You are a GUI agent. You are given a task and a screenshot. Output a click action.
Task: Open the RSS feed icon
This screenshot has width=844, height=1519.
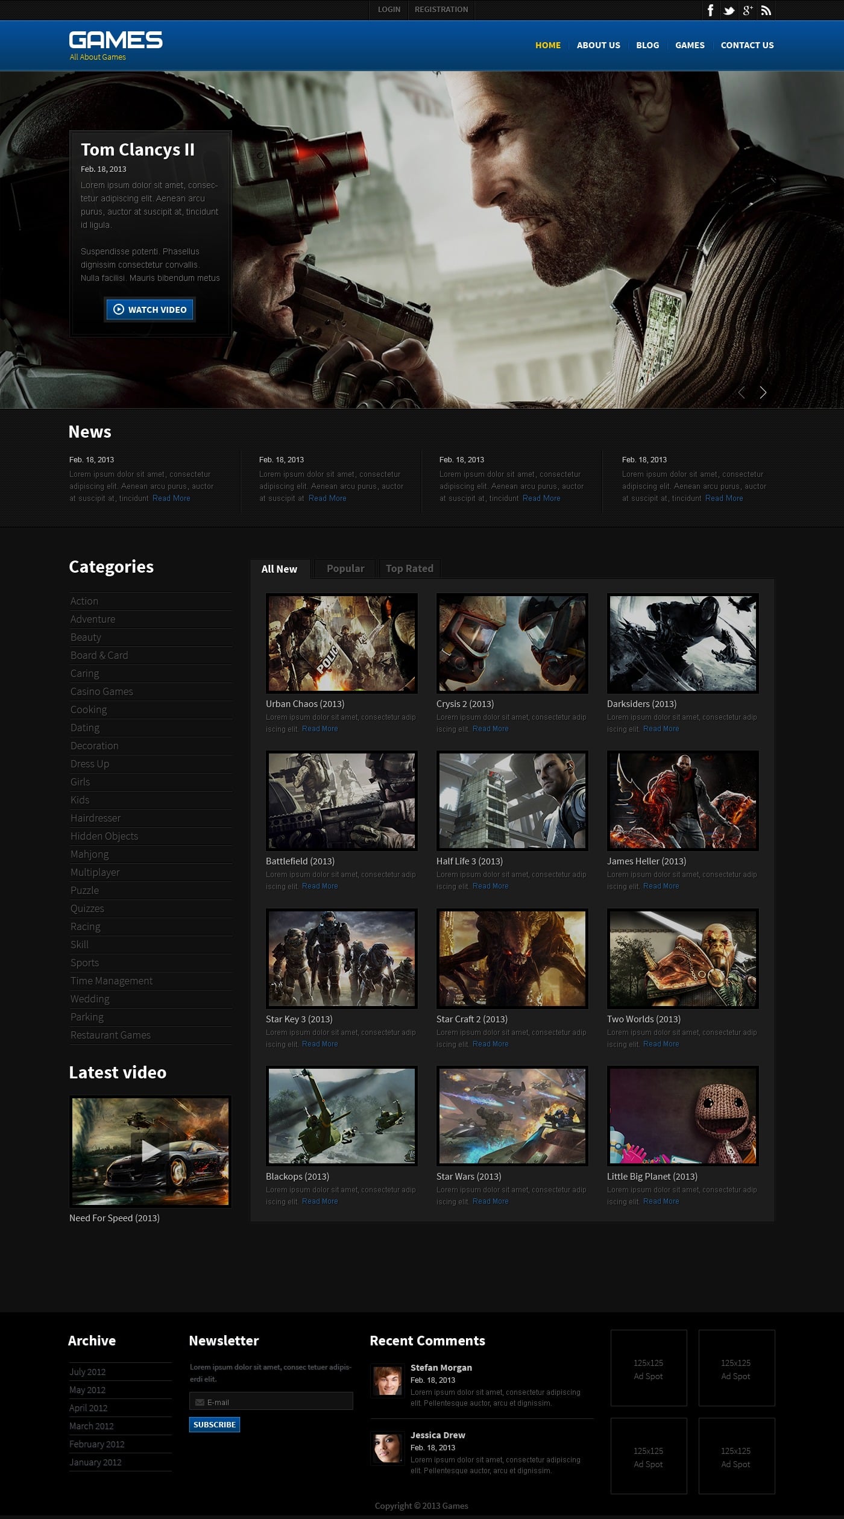tap(766, 10)
